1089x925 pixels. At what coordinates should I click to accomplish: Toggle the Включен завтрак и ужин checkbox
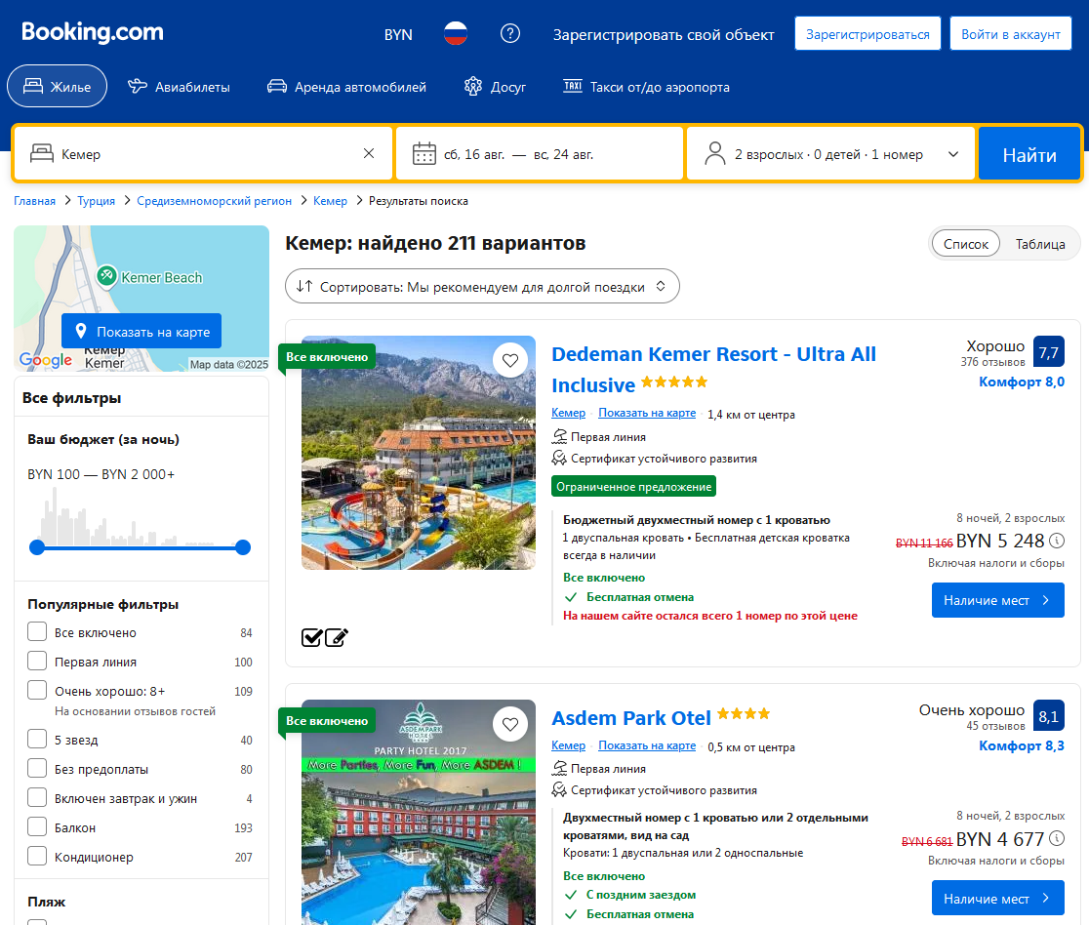(37, 797)
